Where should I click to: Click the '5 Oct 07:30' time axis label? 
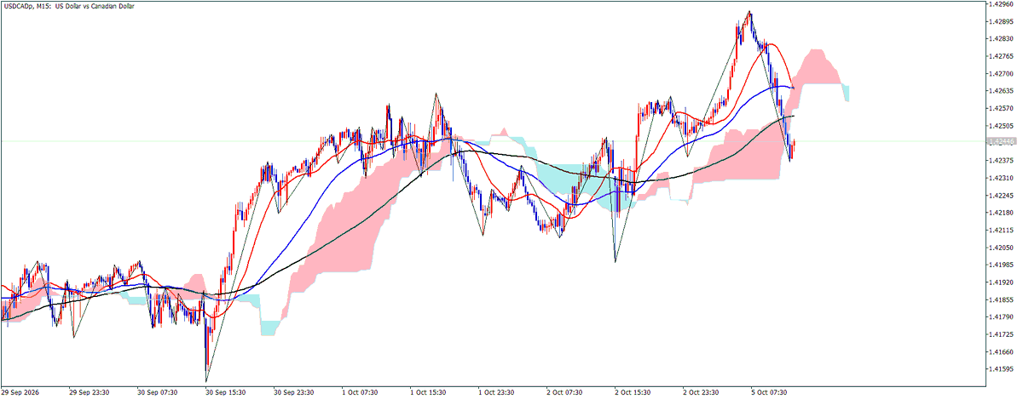pos(770,393)
